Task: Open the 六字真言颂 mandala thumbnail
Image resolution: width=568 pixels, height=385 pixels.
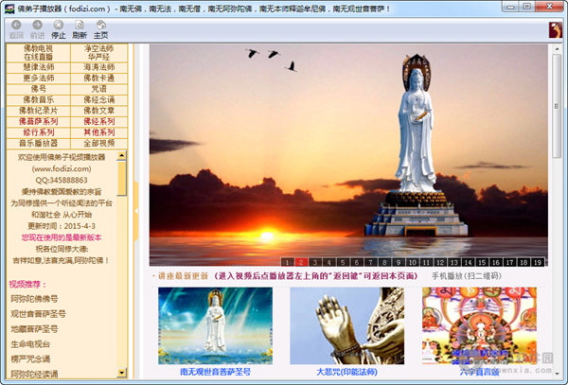Action: click(x=479, y=325)
